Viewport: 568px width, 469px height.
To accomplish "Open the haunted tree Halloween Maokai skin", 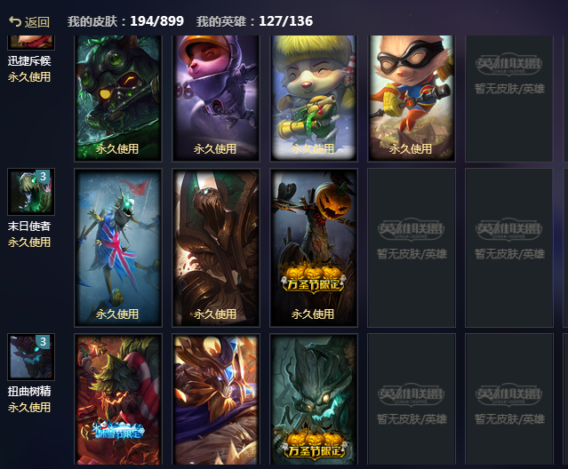I will point(314,399).
